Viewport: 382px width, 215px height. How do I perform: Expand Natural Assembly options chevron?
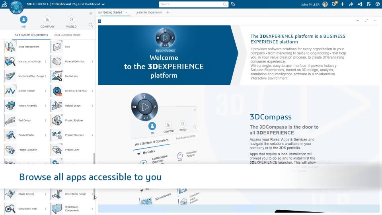click(x=45, y=106)
